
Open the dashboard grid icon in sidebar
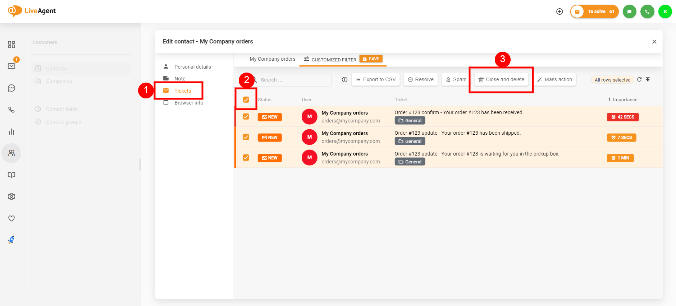pos(12,45)
